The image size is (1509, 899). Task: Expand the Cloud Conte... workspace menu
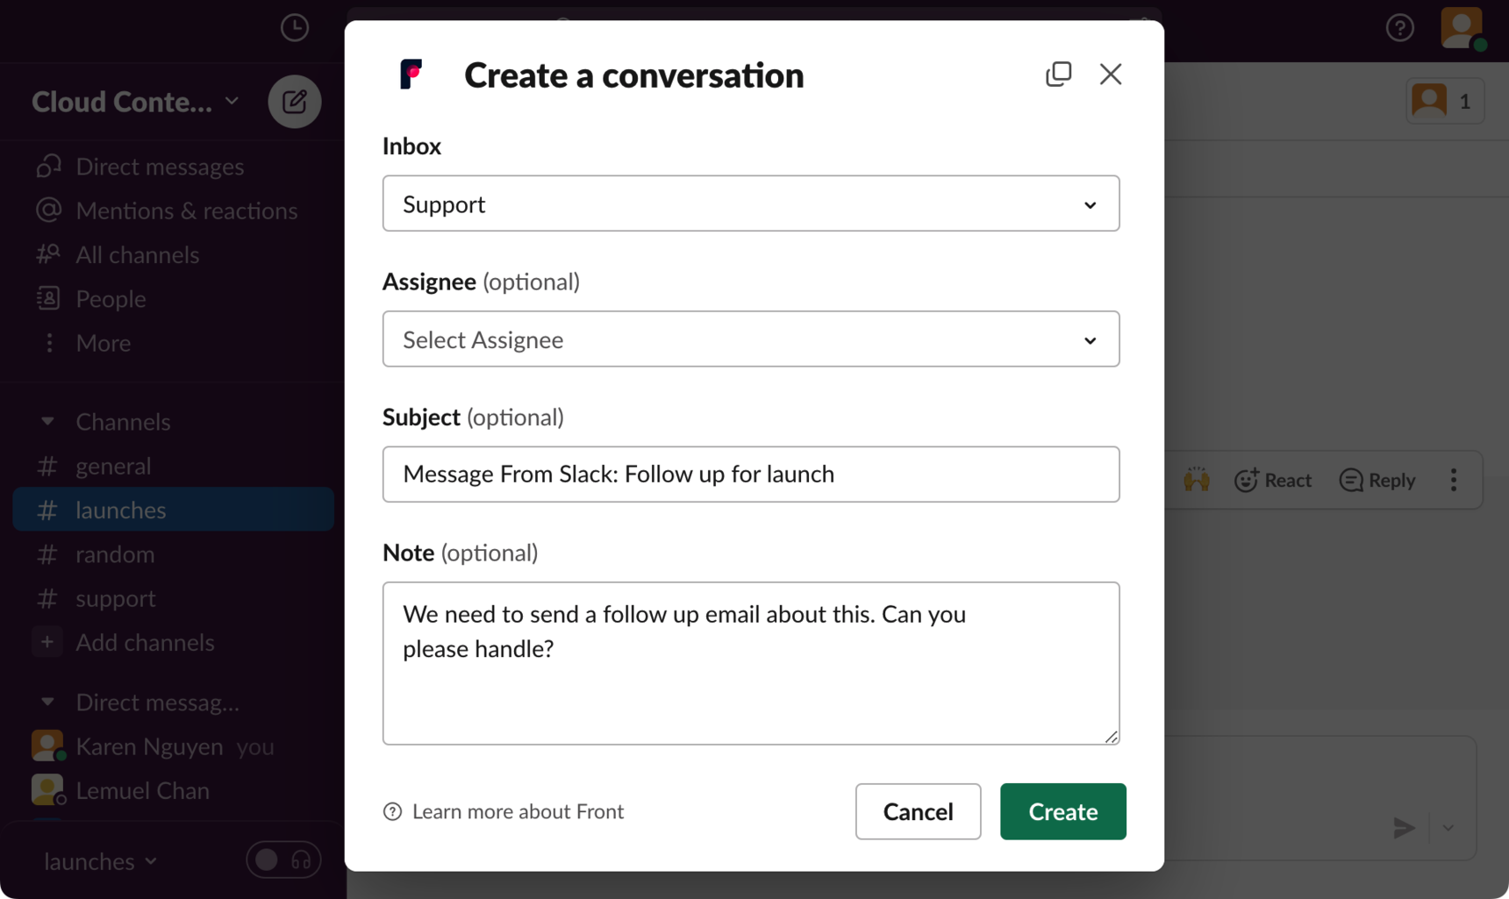tap(136, 102)
